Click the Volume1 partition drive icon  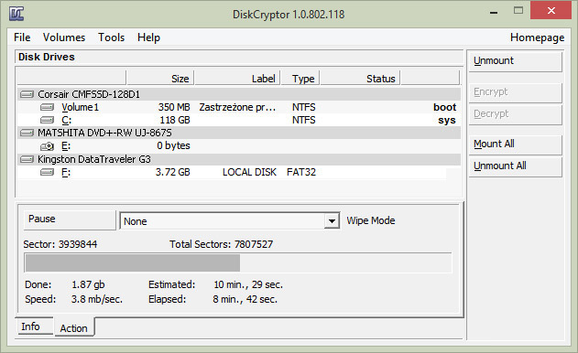(48, 107)
